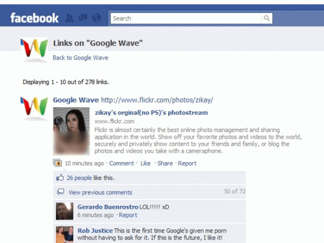This screenshot has height=243, width=324.
Task: Click the link-post icon beside 10 minutes ago
Action: click(x=58, y=163)
